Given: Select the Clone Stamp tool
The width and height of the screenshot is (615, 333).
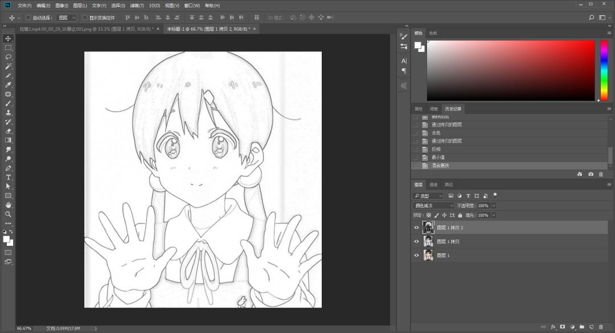Looking at the screenshot, I should point(8,113).
